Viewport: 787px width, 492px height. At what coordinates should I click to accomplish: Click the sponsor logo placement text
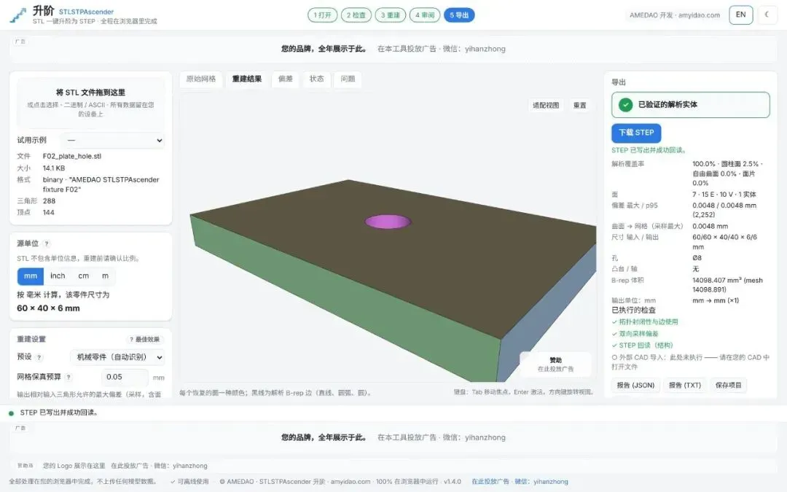pyautogui.click(x=125, y=466)
